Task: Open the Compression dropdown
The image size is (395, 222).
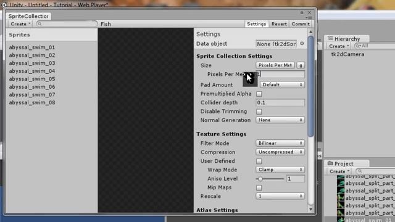Action: (x=280, y=152)
